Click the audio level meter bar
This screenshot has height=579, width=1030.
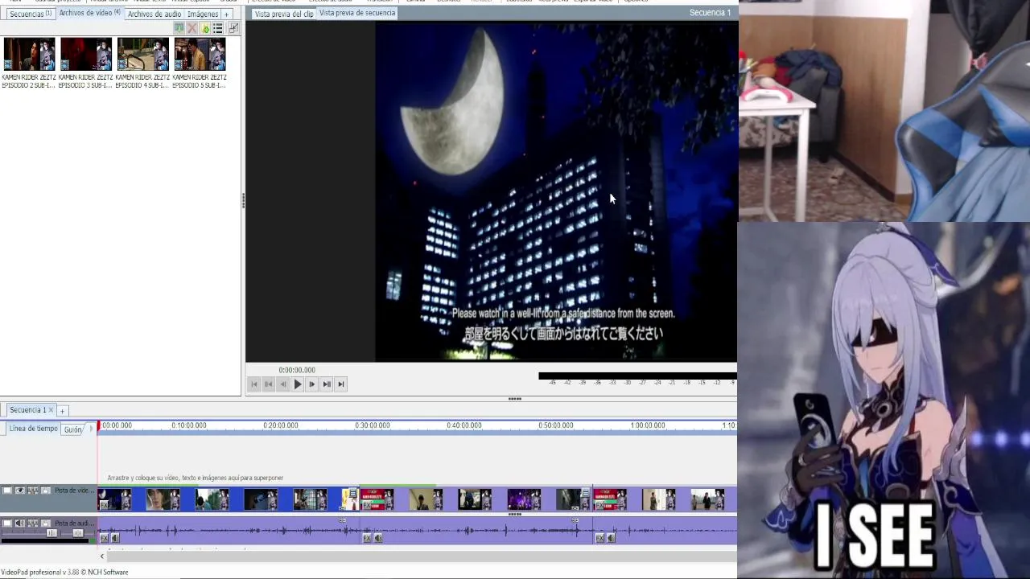point(637,376)
